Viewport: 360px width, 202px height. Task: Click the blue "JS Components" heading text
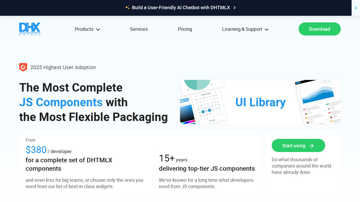[x=61, y=102]
